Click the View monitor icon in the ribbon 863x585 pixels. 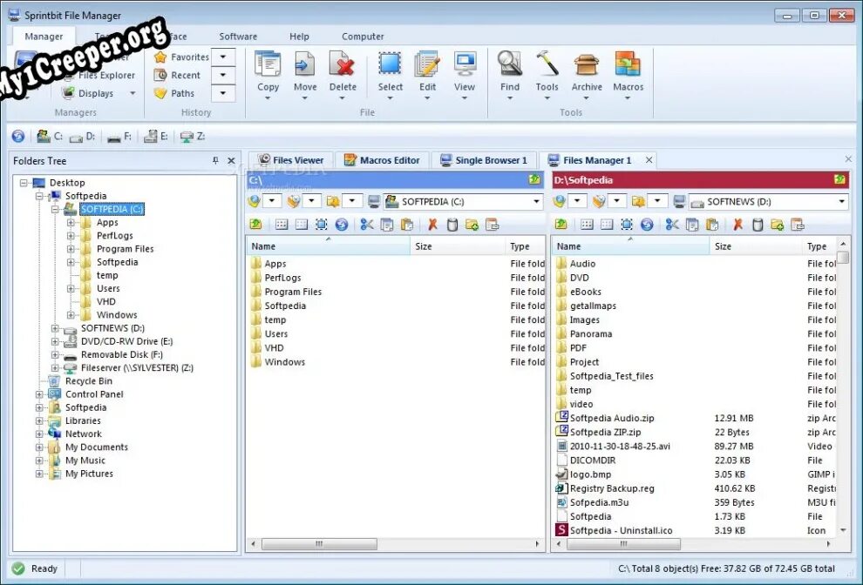465,64
